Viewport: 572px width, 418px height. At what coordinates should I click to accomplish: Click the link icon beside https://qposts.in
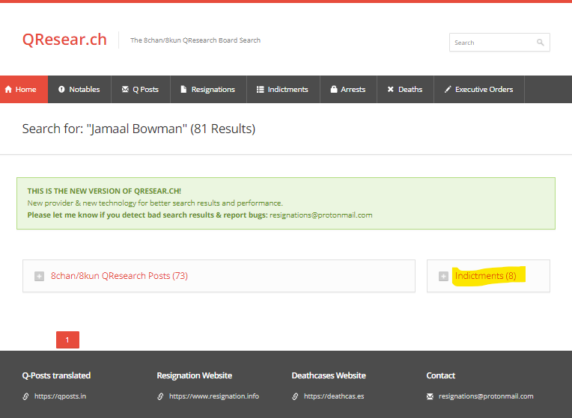pyautogui.click(x=25, y=396)
